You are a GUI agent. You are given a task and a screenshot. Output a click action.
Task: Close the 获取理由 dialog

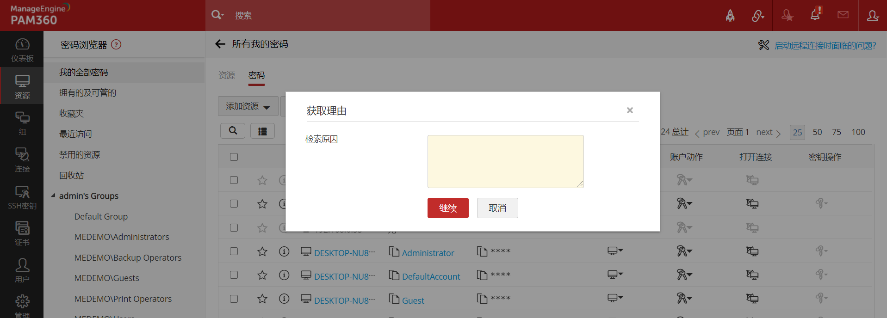click(630, 110)
